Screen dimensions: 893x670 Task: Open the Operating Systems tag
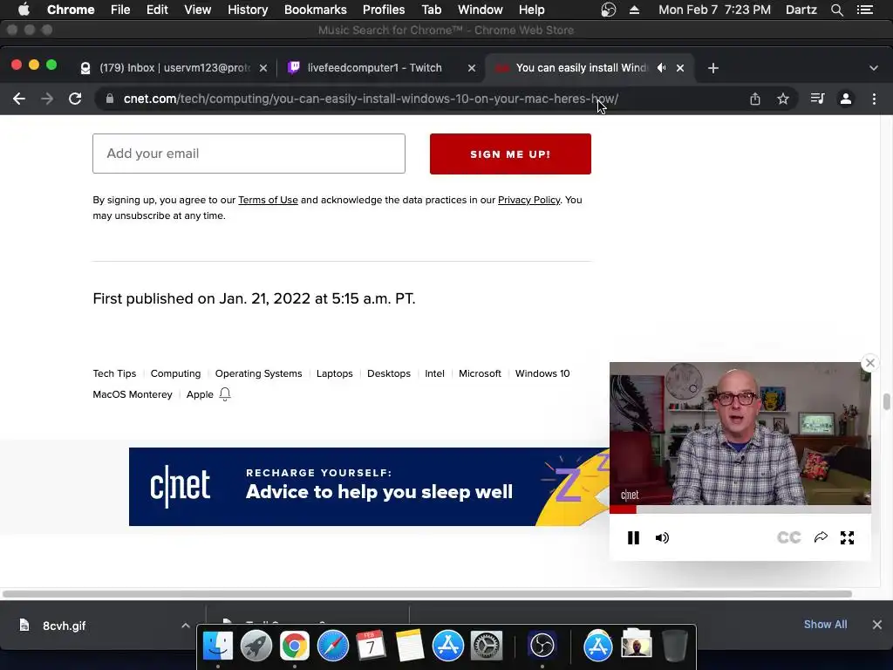click(258, 373)
